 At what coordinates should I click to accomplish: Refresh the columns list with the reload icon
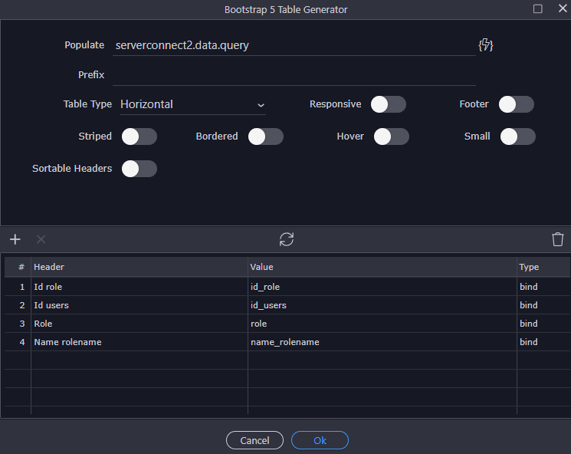(287, 239)
